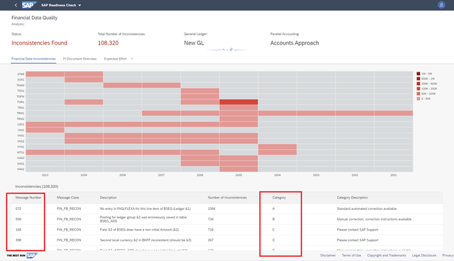
Task: Open the FI Document Overview tab
Action: pos(80,59)
